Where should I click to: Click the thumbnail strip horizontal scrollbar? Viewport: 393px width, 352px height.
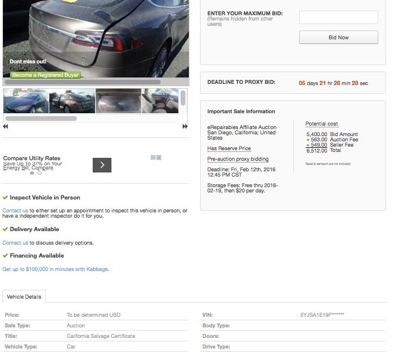(x=41, y=119)
